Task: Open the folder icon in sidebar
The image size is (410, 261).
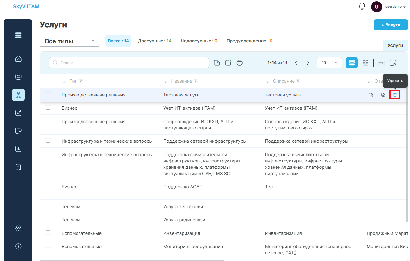Action: pos(18,131)
